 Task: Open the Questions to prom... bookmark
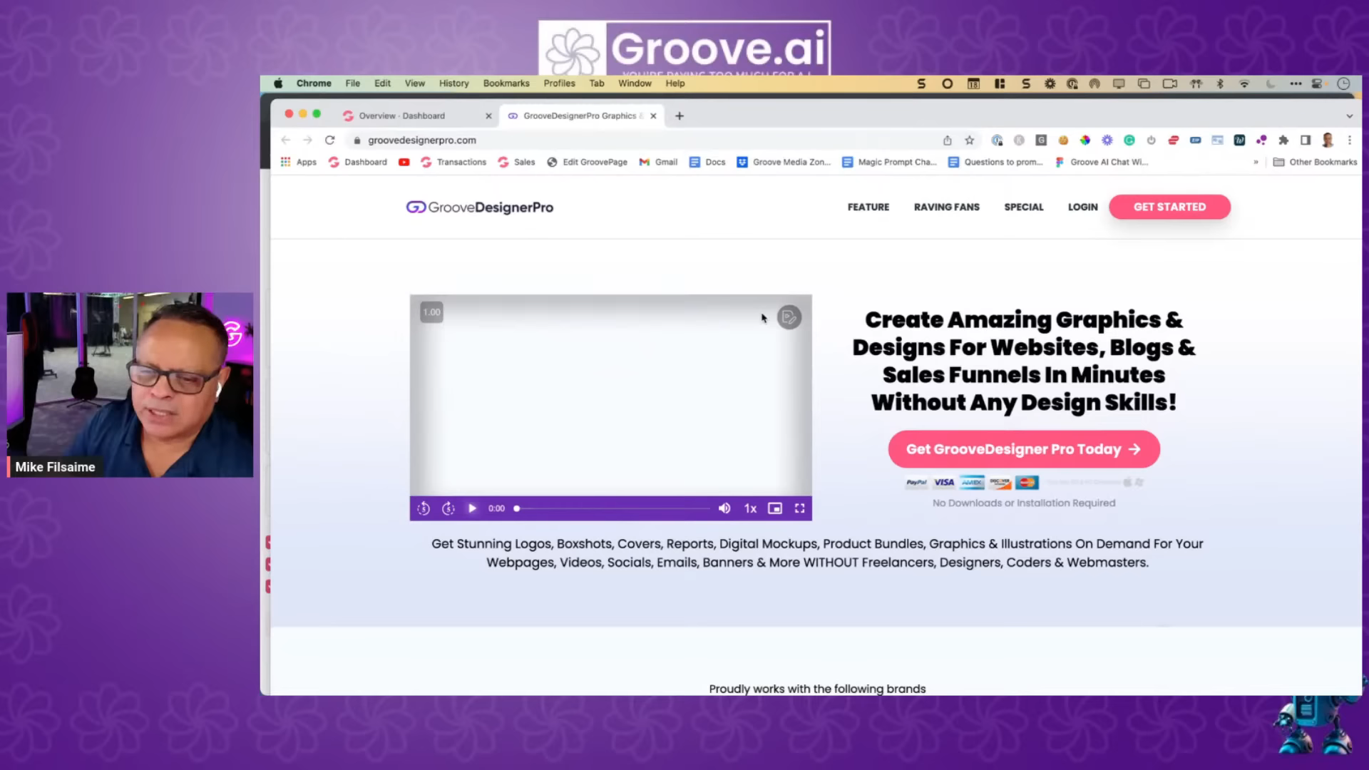pos(995,163)
